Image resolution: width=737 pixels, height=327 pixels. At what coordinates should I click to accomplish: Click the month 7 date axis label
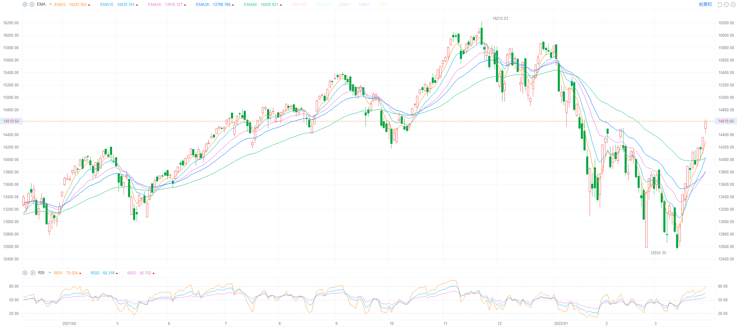pyautogui.click(x=226, y=323)
